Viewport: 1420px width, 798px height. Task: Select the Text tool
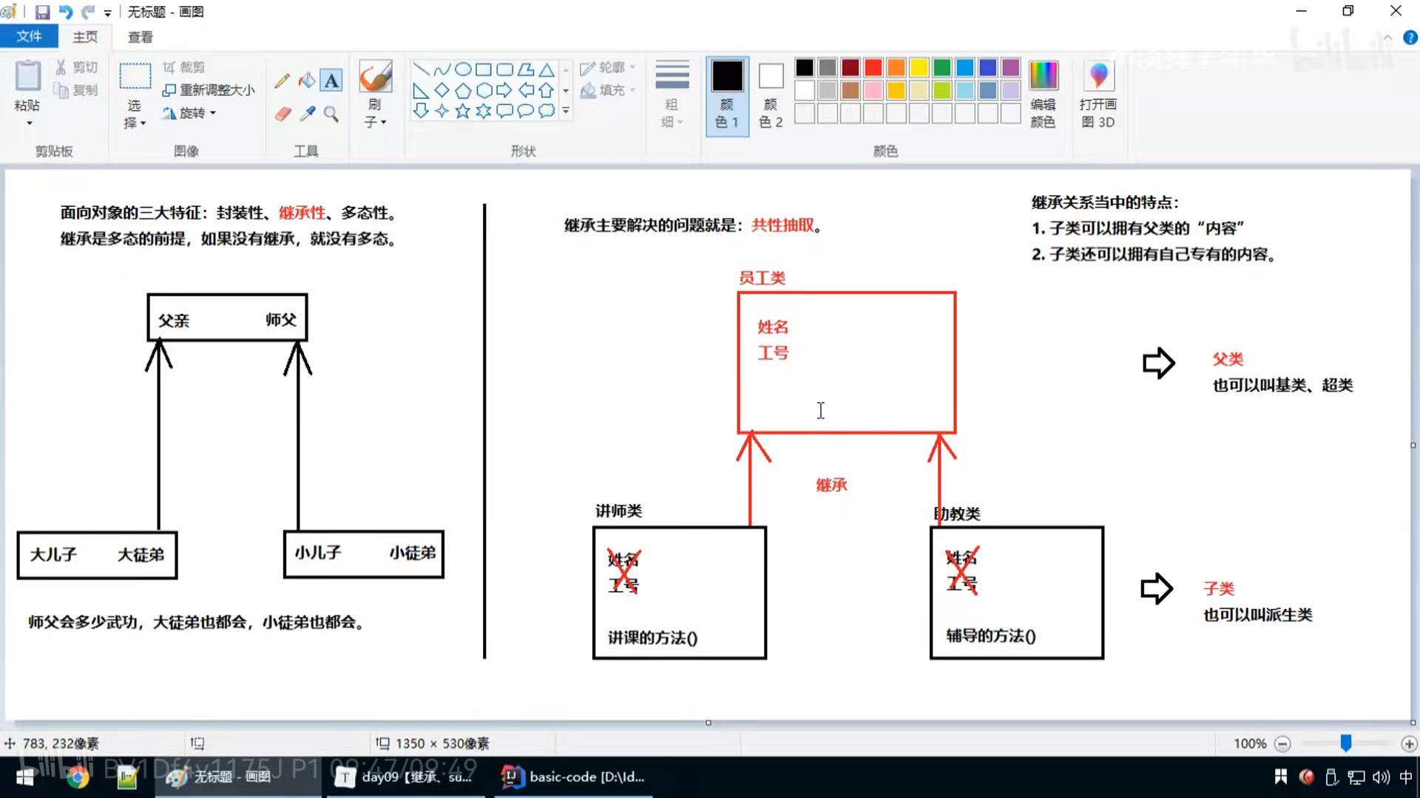click(x=331, y=81)
